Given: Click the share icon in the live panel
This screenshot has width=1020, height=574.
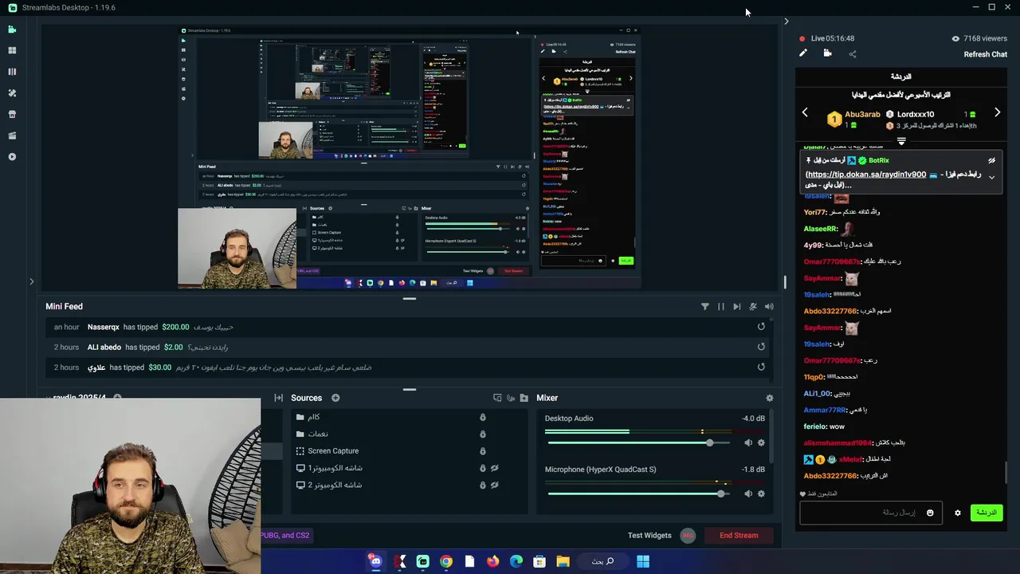Looking at the screenshot, I should pyautogui.click(x=853, y=54).
